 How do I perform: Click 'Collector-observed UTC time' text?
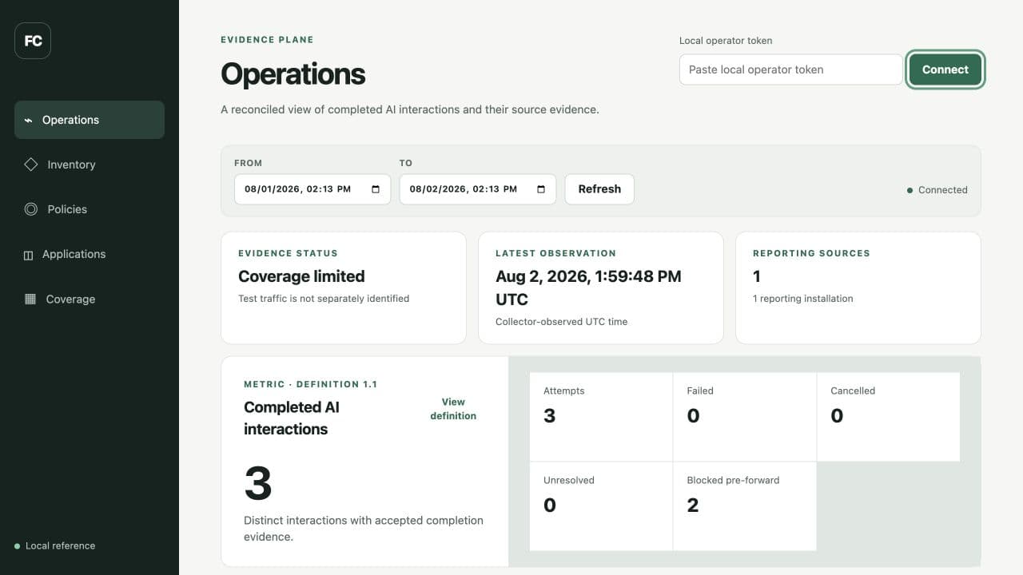tap(561, 322)
